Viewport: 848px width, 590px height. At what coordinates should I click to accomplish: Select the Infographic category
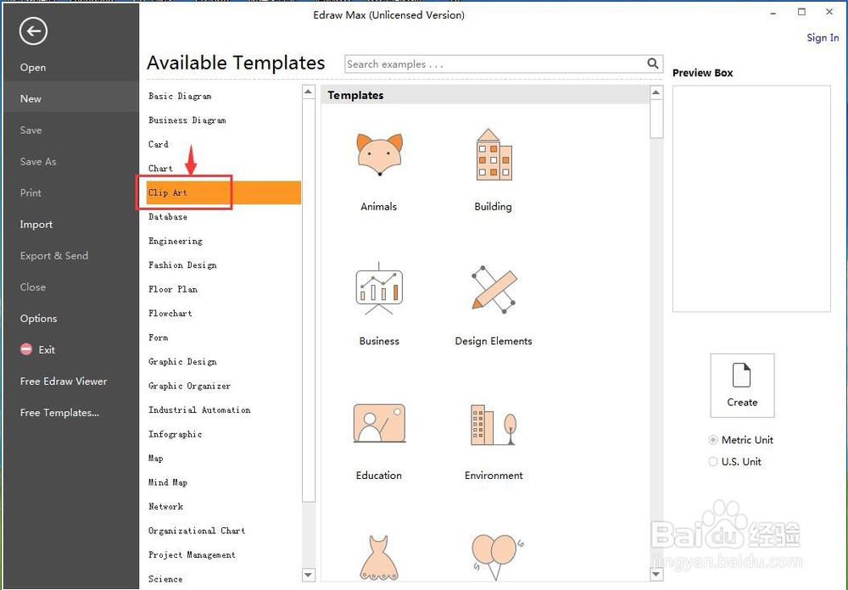click(176, 434)
